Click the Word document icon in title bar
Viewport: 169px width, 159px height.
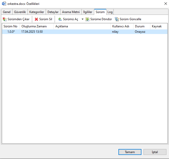pyautogui.click(x=4, y=4)
